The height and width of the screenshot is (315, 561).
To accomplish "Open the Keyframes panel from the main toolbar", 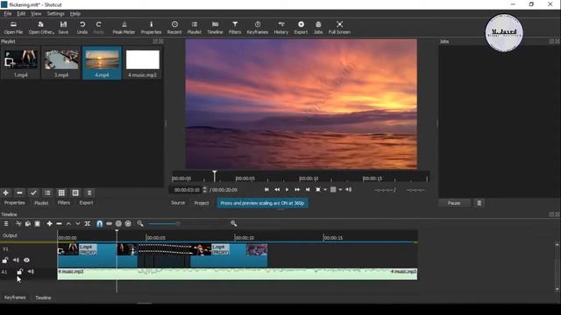I will pos(258,27).
